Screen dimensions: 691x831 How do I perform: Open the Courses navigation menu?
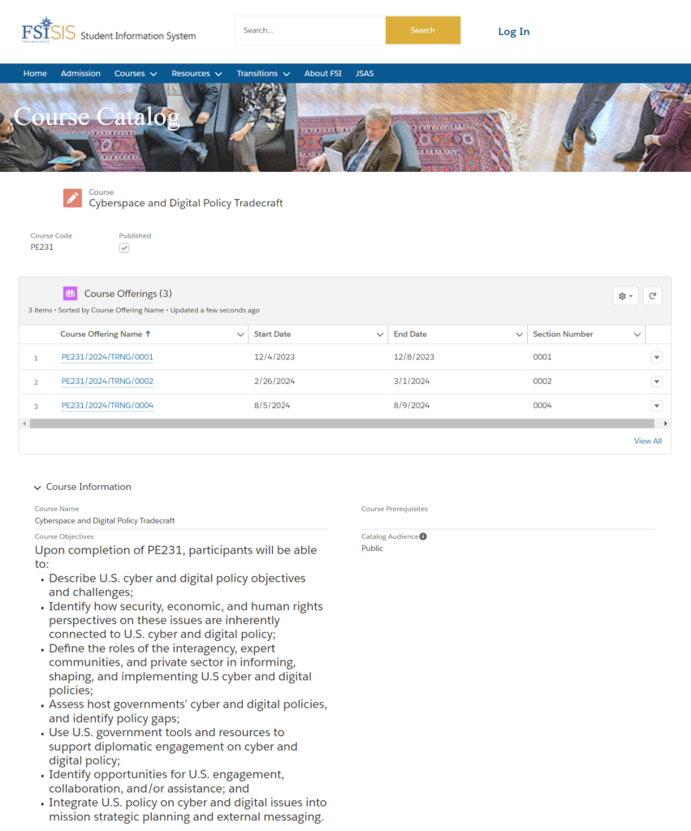pos(135,74)
